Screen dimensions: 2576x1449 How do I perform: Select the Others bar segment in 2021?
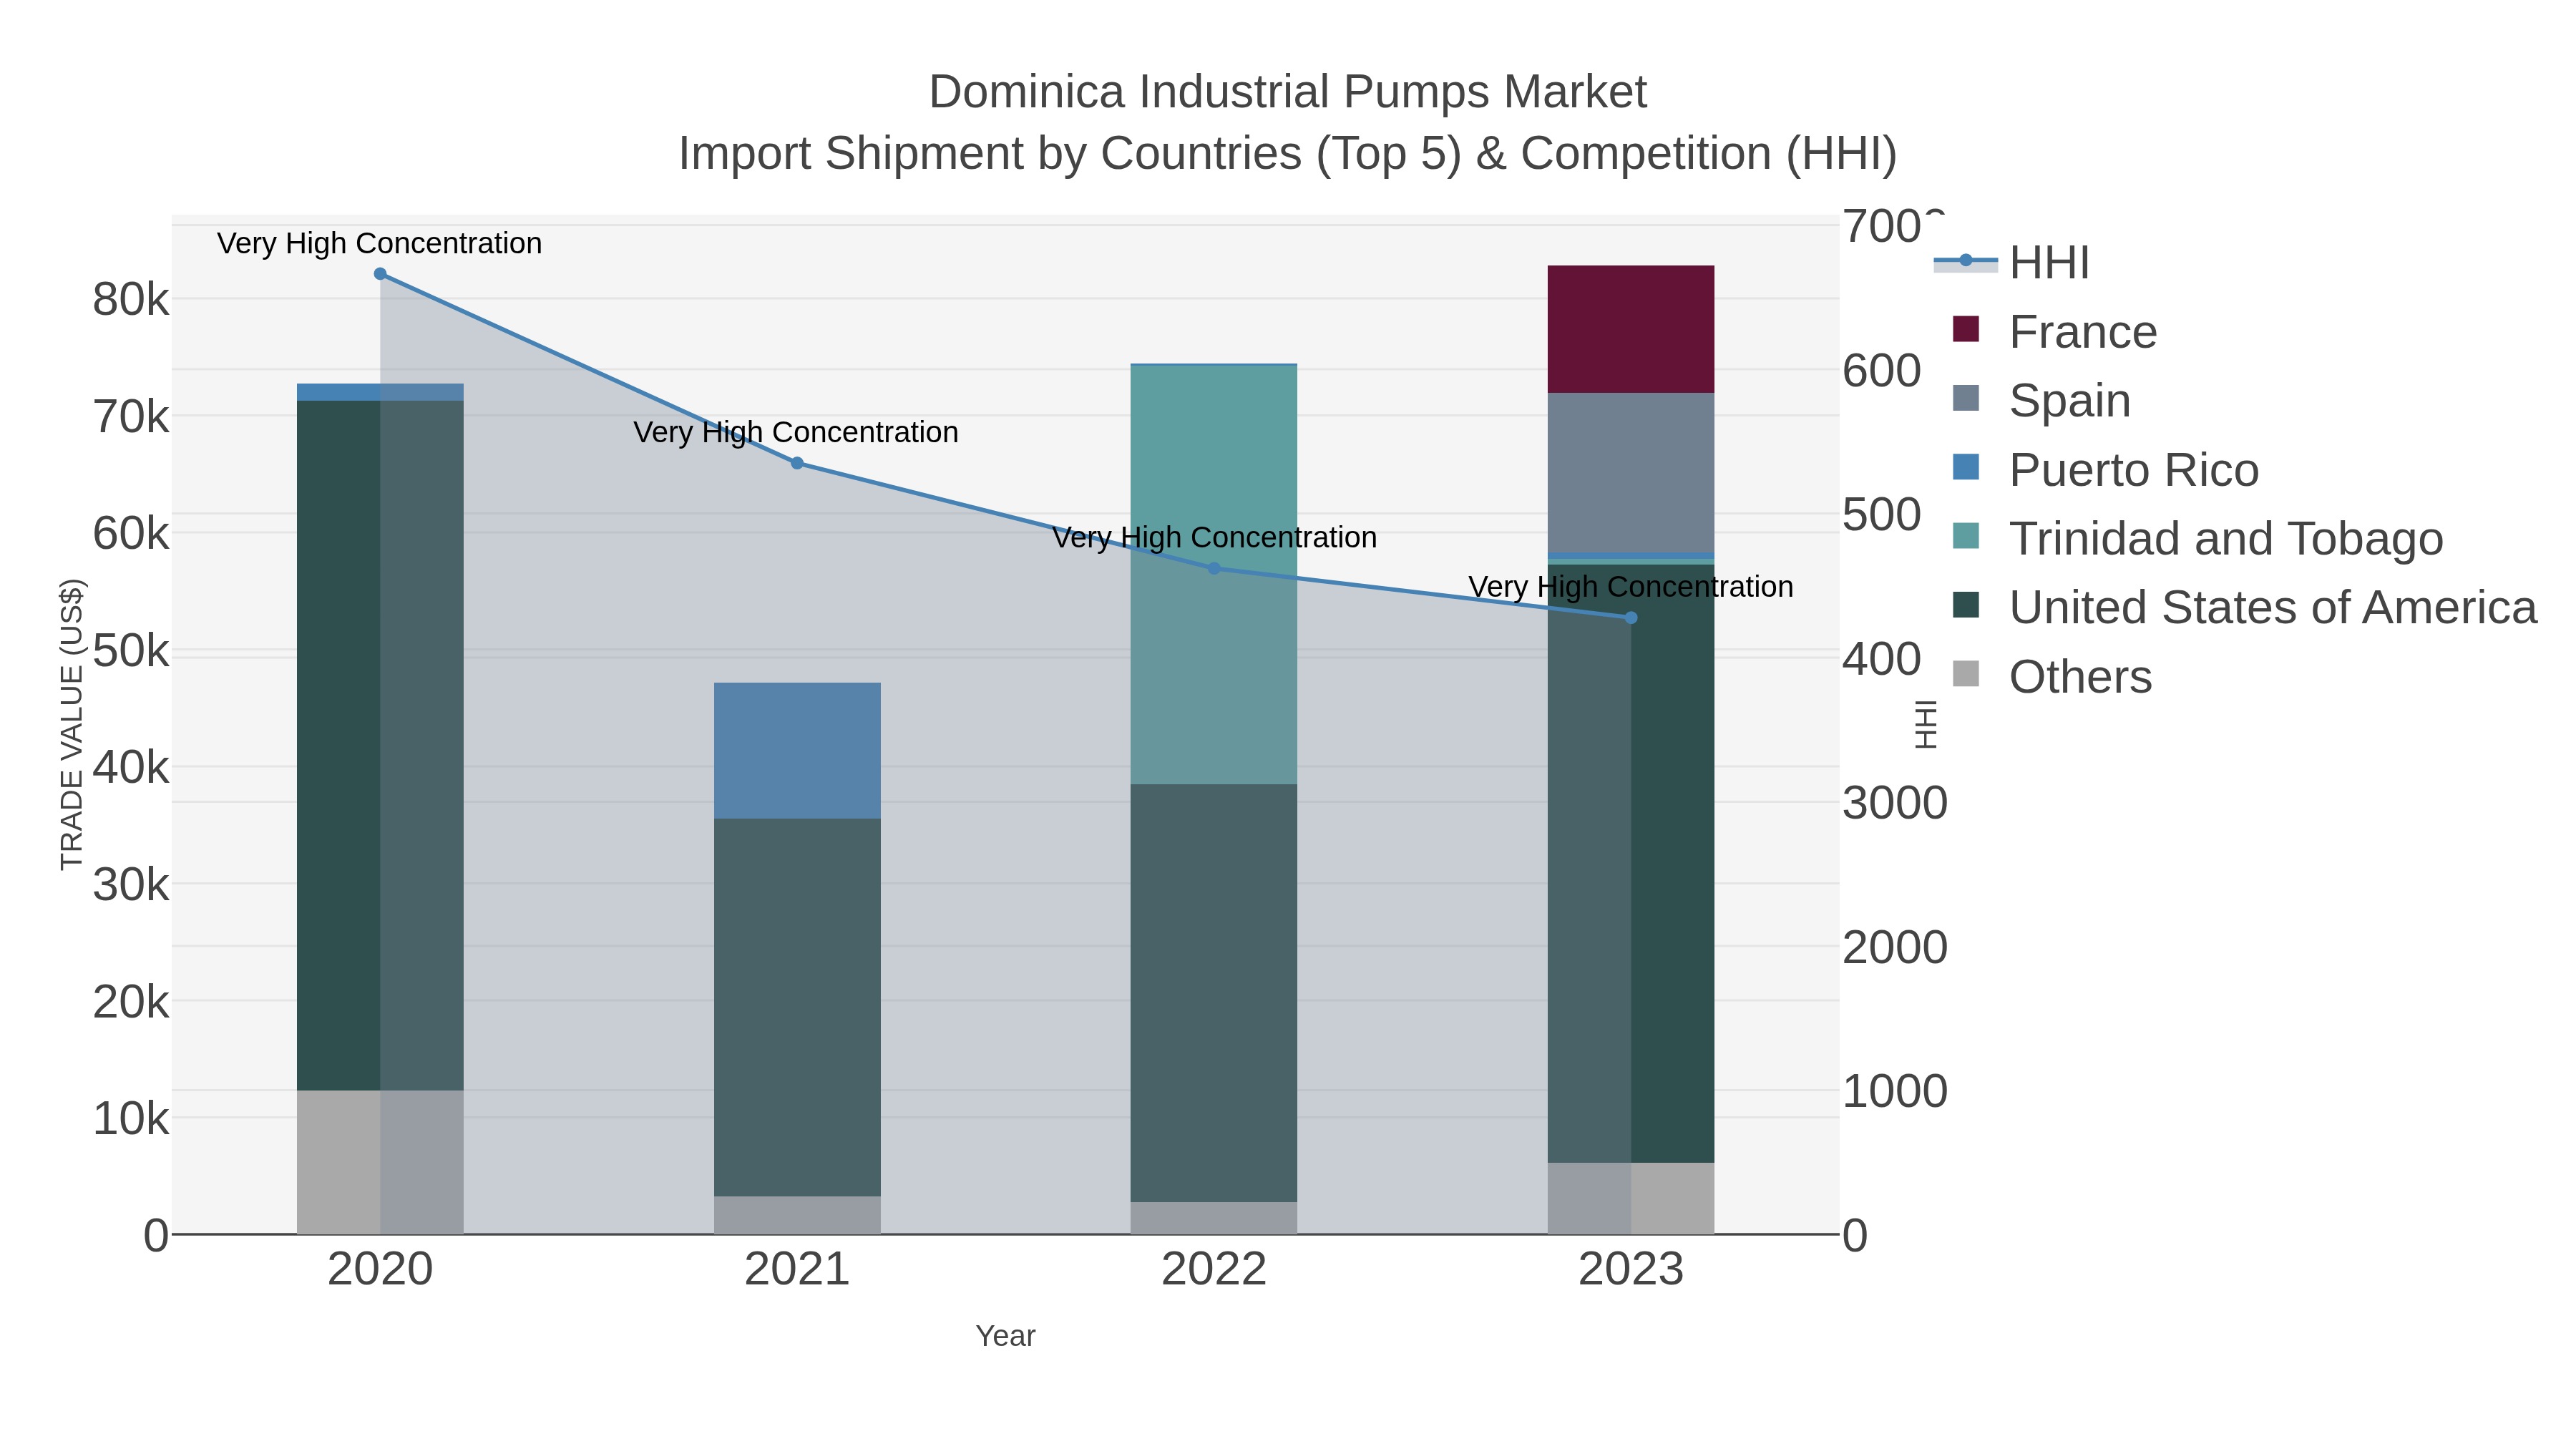coord(797,1215)
